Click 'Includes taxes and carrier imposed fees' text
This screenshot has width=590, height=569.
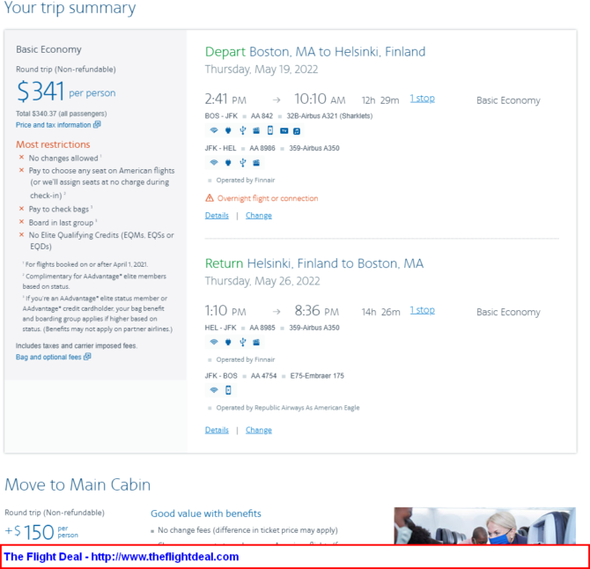(77, 346)
